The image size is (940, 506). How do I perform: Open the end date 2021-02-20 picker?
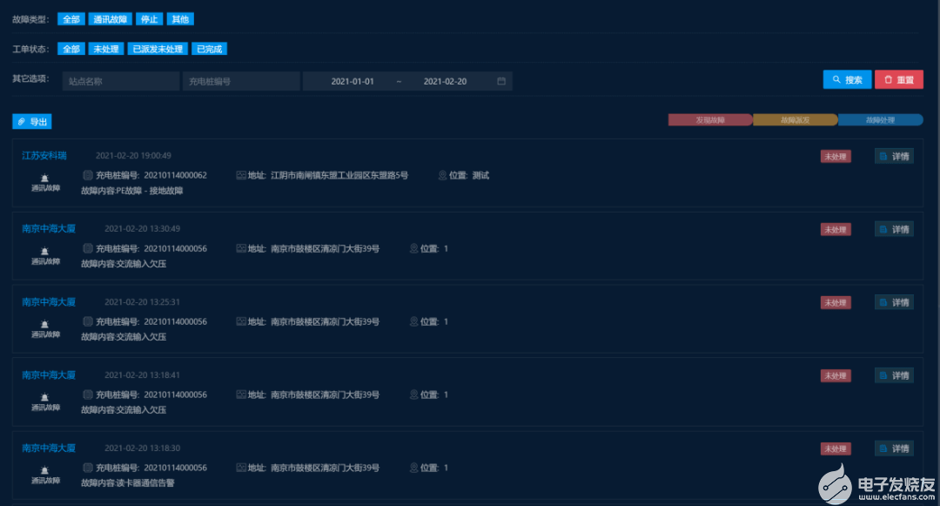pyautogui.click(x=445, y=81)
